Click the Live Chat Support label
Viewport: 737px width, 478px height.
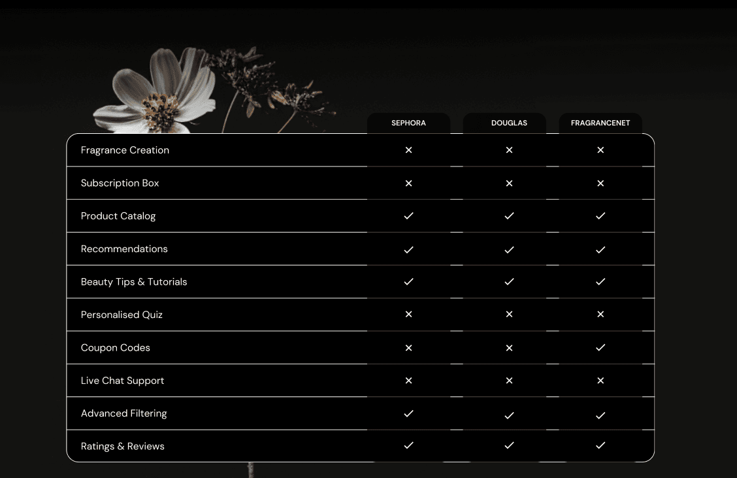123,380
